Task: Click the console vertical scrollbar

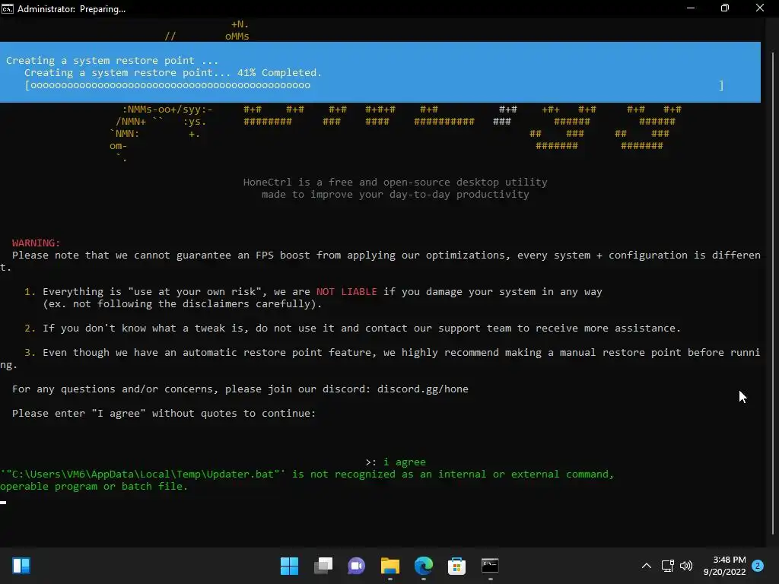Action: pyautogui.click(x=773, y=293)
